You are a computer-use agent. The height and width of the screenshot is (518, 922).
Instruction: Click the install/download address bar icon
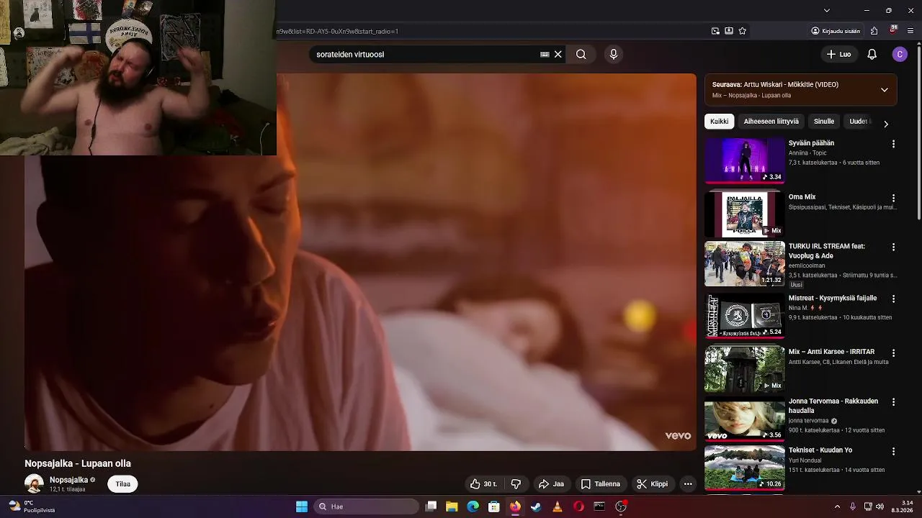pyautogui.click(x=729, y=31)
